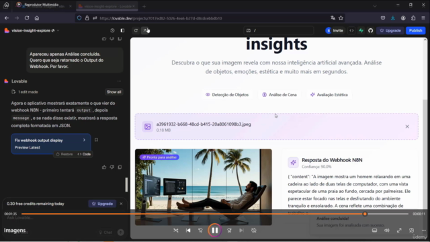This screenshot has width=430, height=242.
Task: Click Upgrade in free credits banner
Action: 102,204
